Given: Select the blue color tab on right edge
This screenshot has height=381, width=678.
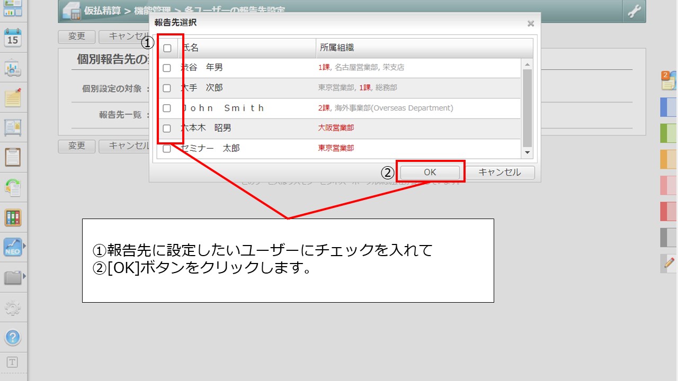Looking at the screenshot, I should coord(668,107).
